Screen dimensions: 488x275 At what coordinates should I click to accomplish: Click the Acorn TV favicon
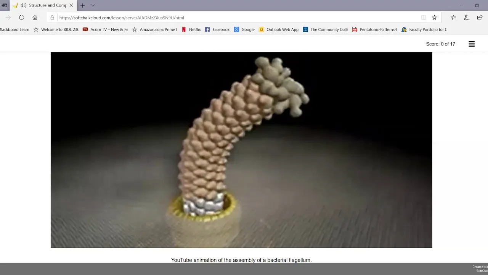(85, 29)
